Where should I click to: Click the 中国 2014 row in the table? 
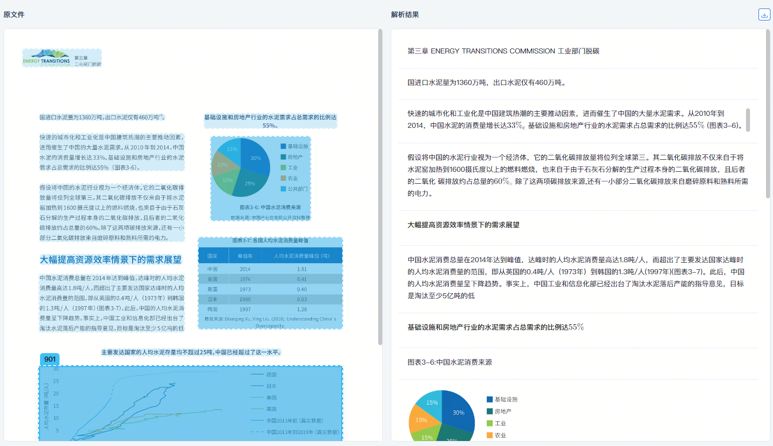270,269
